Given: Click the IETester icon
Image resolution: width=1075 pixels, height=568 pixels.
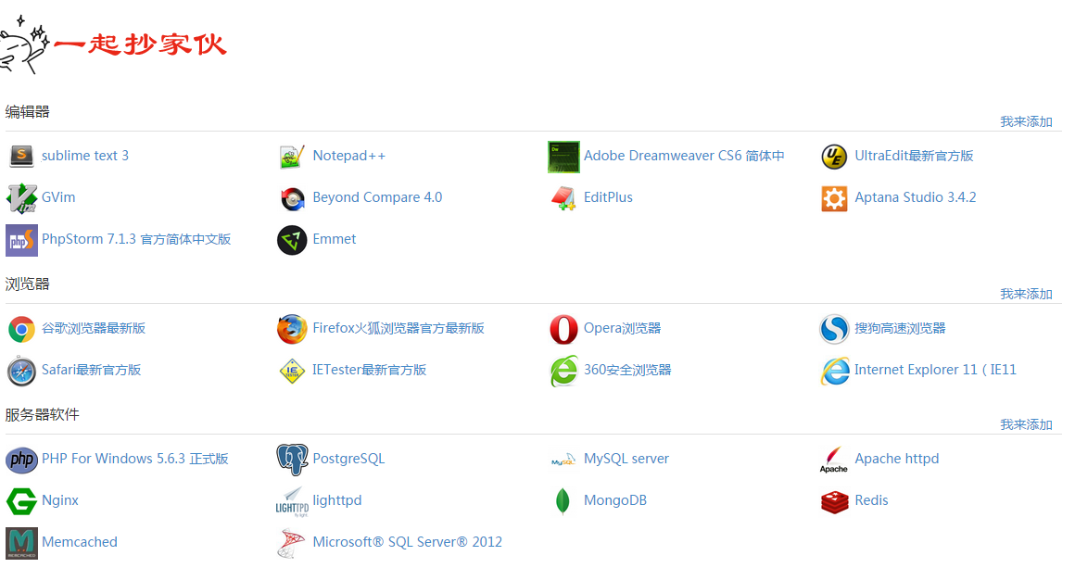Looking at the screenshot, I should click(x=292, y=371).
